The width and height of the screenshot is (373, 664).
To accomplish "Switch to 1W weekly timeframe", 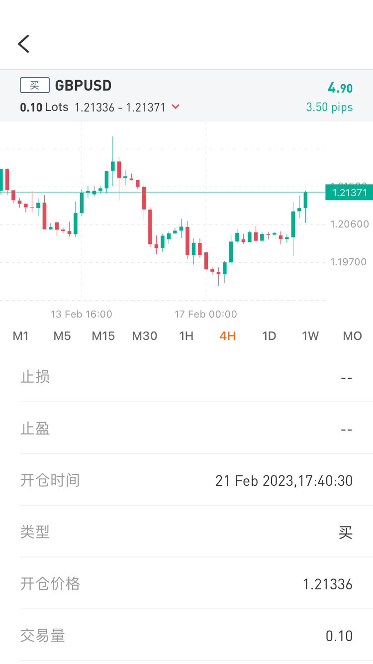I will pyautogui.click(x=310, y=336).
